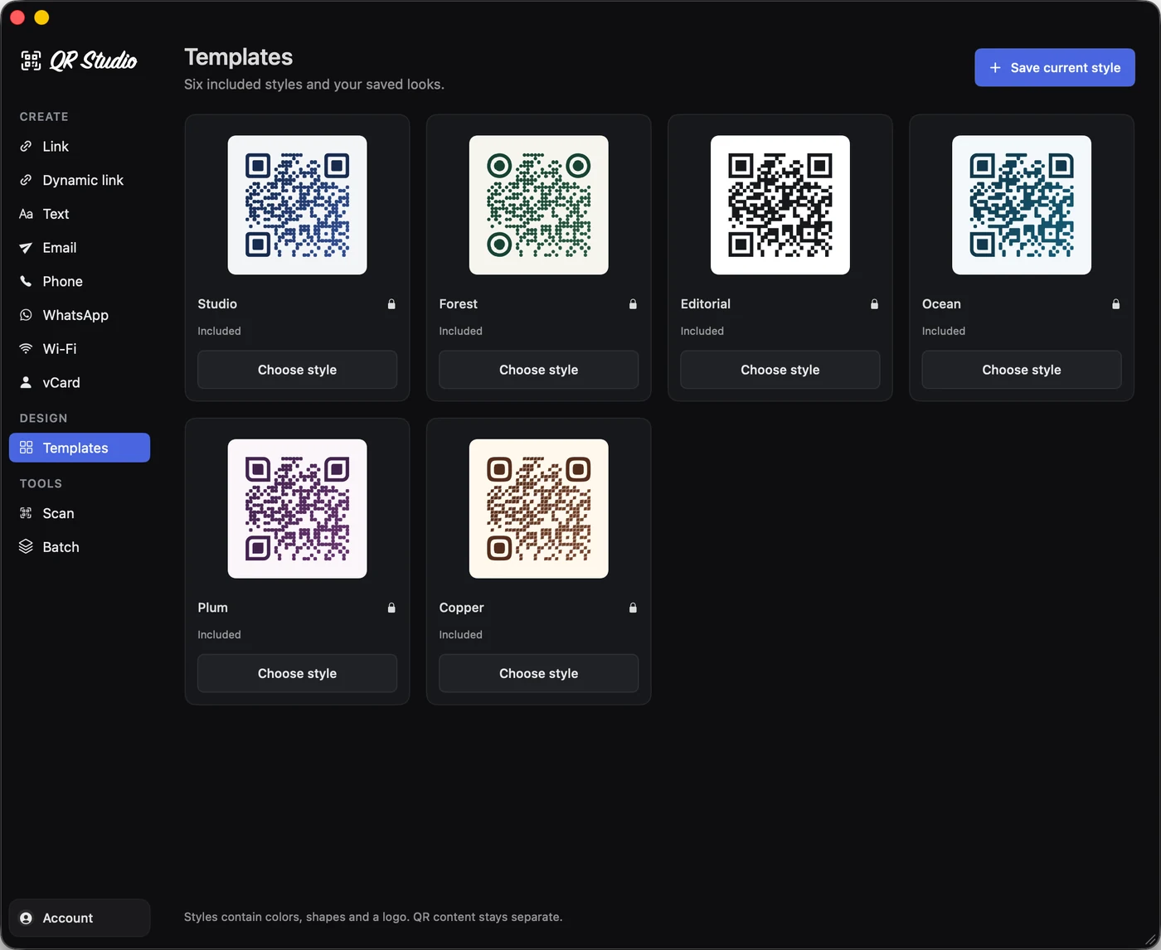
Task: Click "Styles contain colors, shapes and a logo" footer
Action: [x=373, y=917]
